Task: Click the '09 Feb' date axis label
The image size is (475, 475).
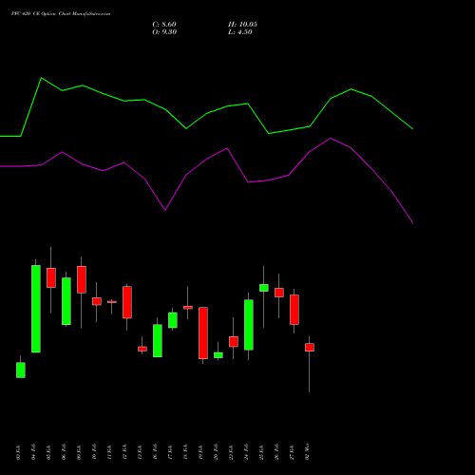Action: pyautogui.click(x=79, y=452)
